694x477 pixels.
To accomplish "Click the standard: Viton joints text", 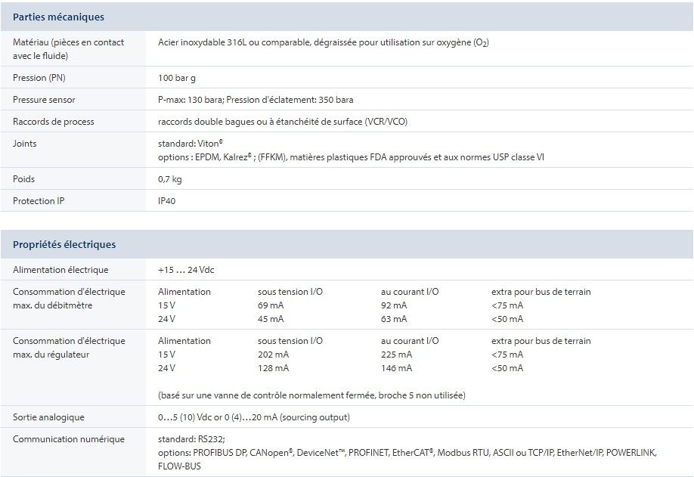I will 190,144.
